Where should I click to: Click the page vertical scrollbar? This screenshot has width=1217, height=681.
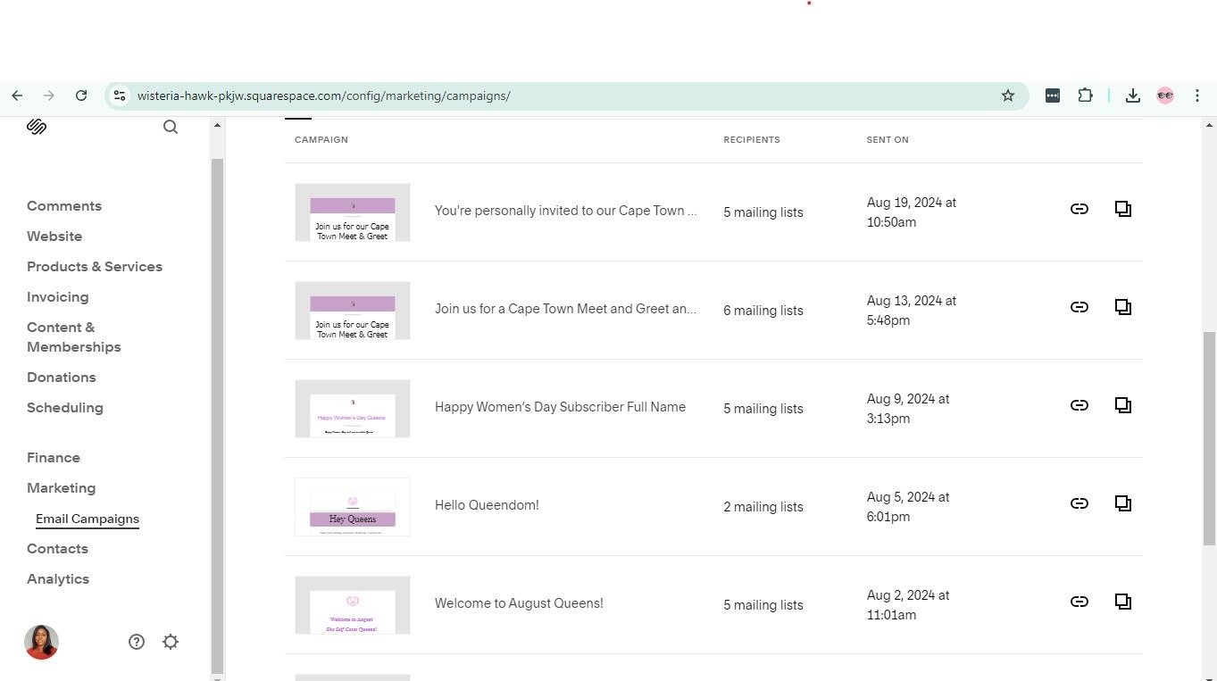pyautogui.click(x=1209, y=437)
